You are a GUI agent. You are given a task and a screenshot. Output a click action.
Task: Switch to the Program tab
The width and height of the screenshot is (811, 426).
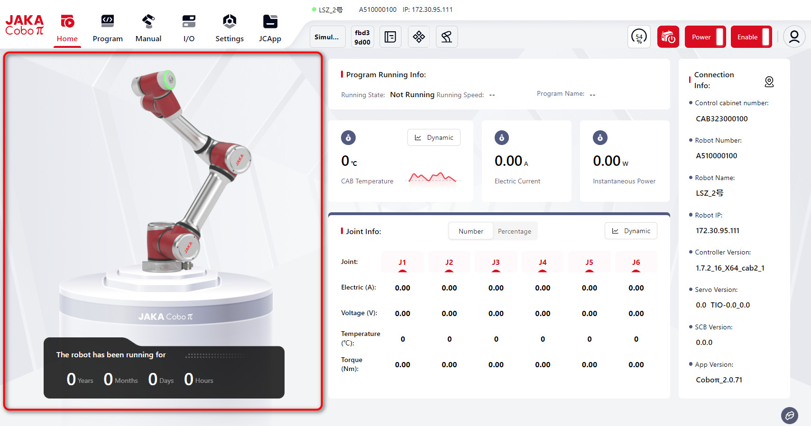108,28
